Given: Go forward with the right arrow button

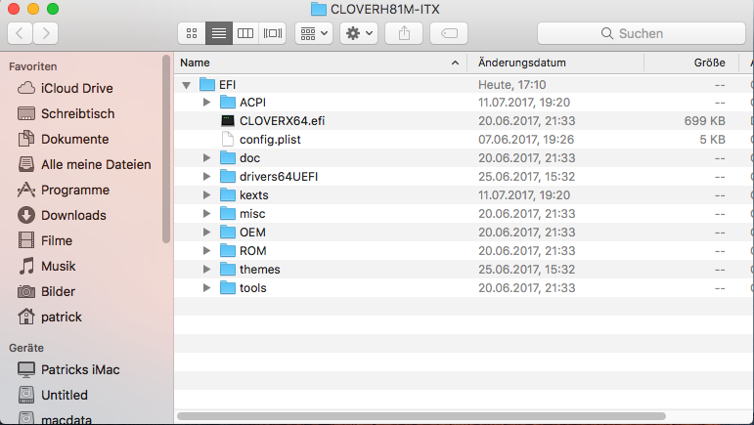Looking at the screenshot, I should coord(46,33).
